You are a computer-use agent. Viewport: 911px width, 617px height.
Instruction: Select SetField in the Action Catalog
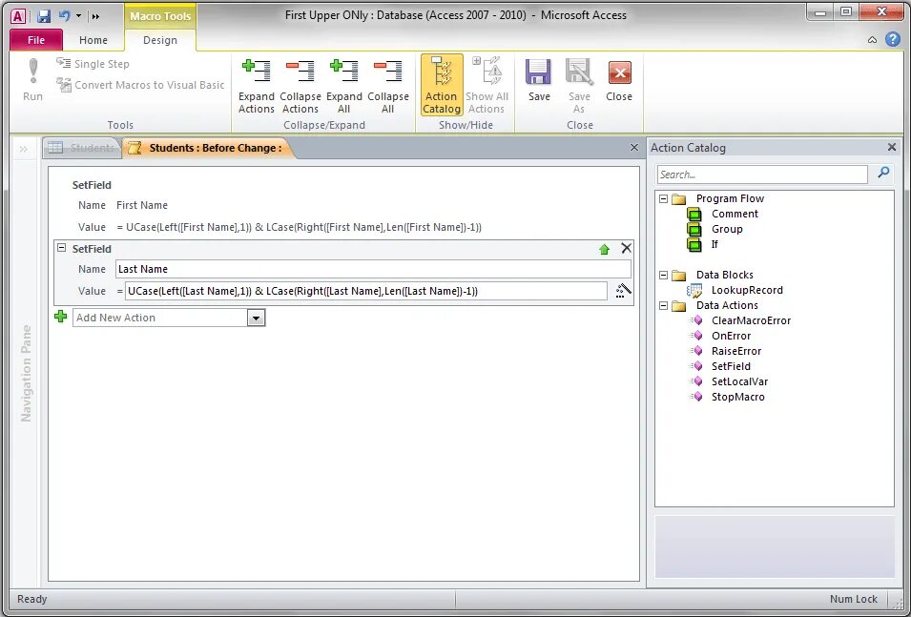731,366
